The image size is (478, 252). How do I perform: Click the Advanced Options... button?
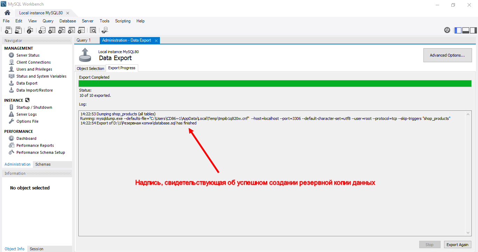click(448, 55)
